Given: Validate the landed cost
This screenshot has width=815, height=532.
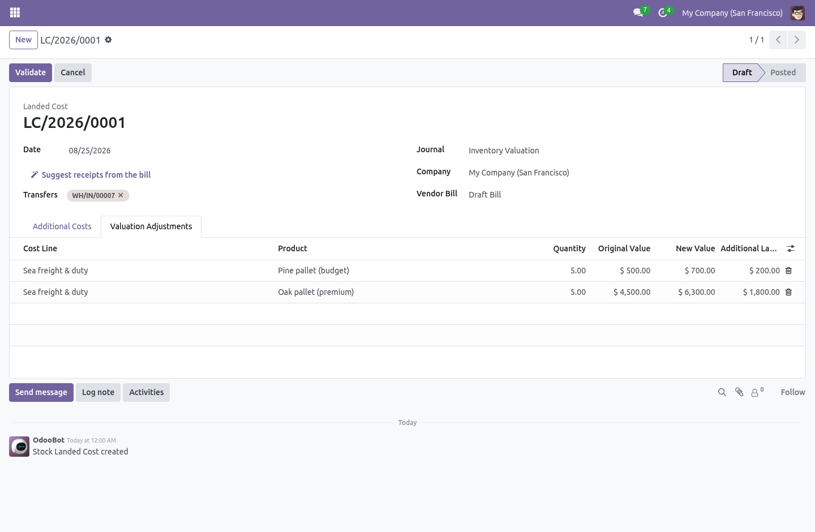Looking at the screenshot, I should point(31,72).
